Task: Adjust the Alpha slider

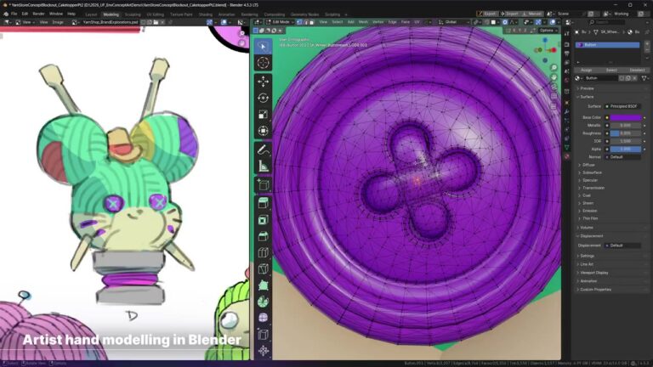Action: pyautogui.click(x=626, y=149)
